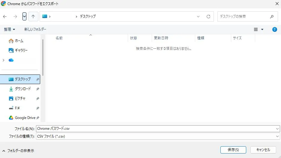Expand address bar history dropdown

click(x=198, y=17)
